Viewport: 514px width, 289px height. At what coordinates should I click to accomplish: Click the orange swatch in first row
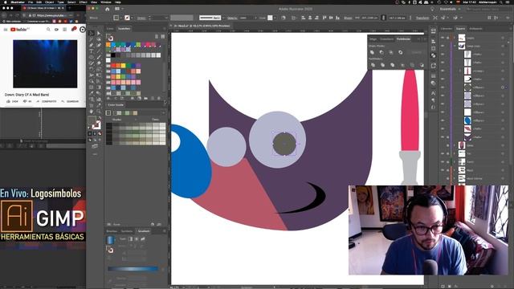coord(108,45)
